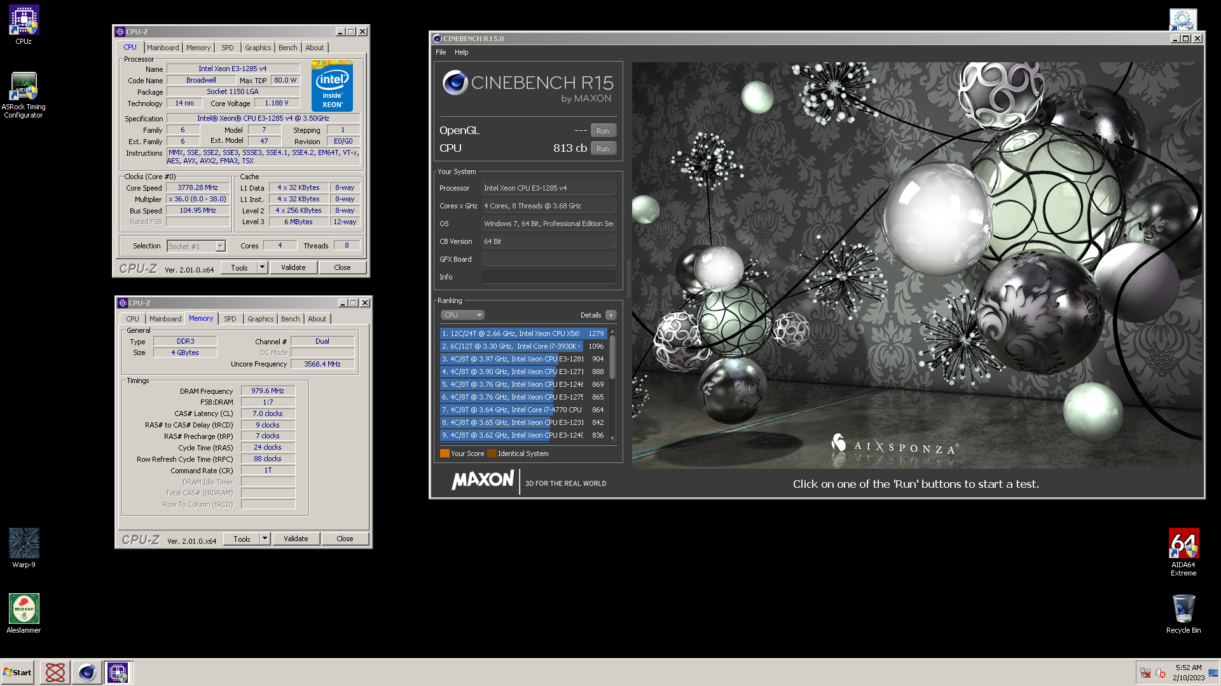
Task: Click the MAXON logo
Action: (483, 480)
